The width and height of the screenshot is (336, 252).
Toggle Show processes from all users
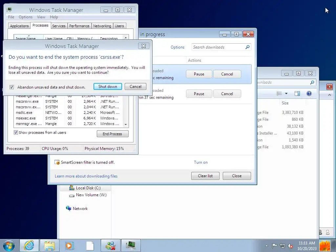[x=16, y=133]
